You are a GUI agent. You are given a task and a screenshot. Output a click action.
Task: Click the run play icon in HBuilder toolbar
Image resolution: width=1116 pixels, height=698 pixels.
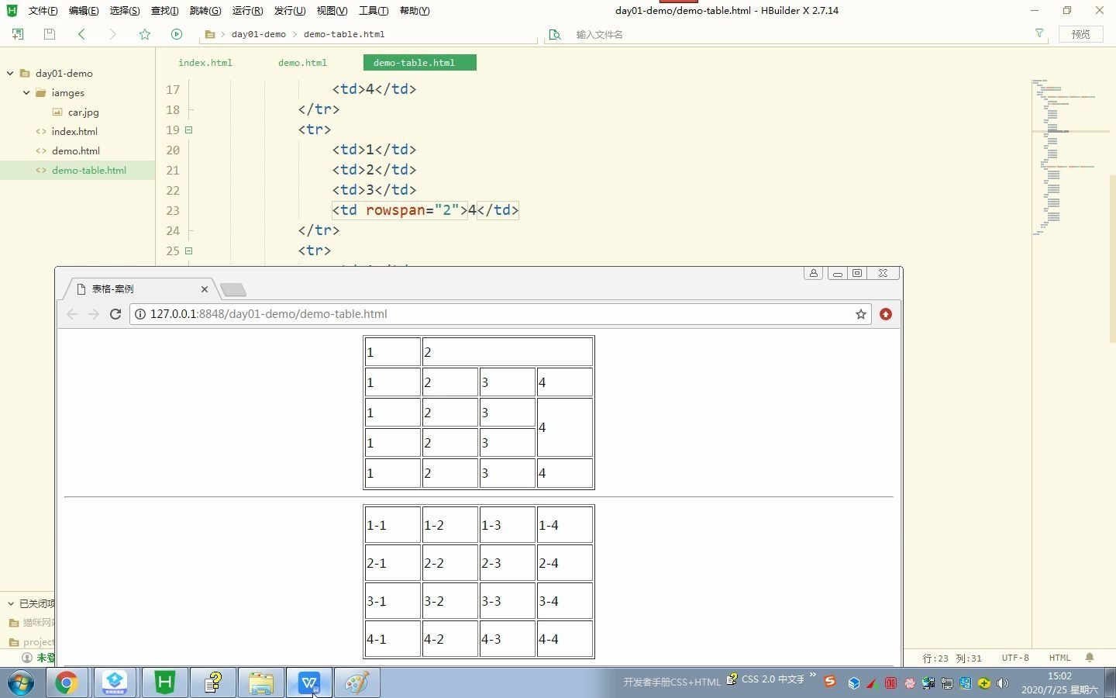(x=177, y=34)
